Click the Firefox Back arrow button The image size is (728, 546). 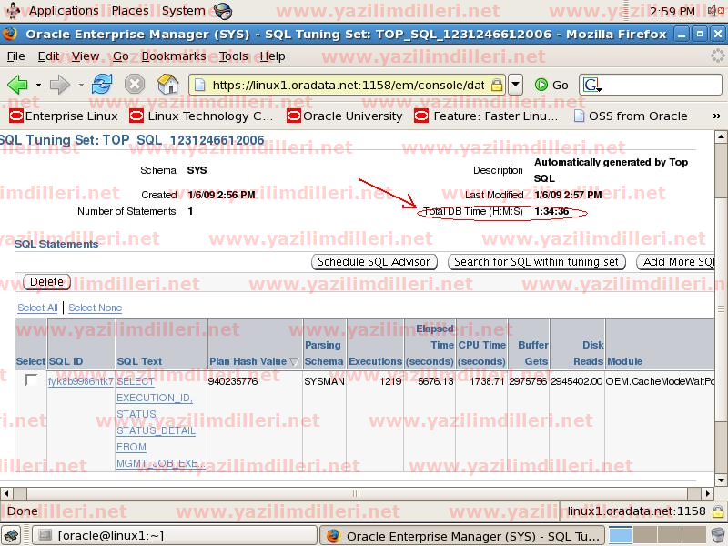17,85
